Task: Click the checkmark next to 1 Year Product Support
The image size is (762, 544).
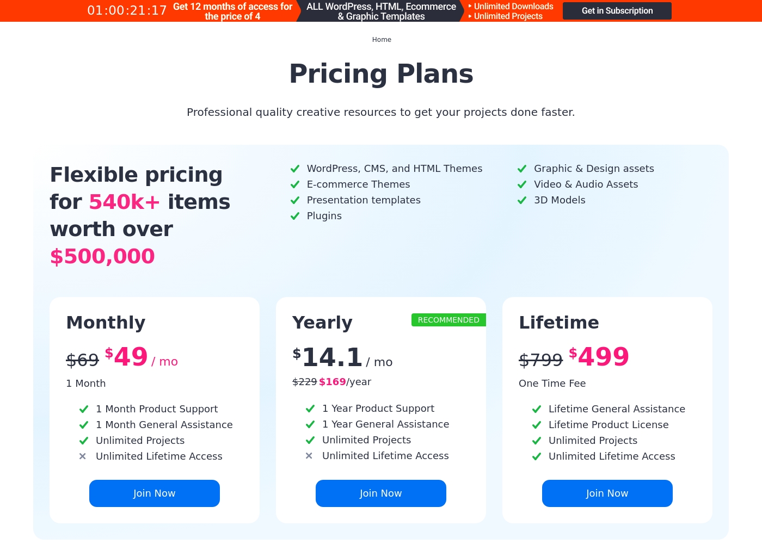Action: click(x=310, y=409)
